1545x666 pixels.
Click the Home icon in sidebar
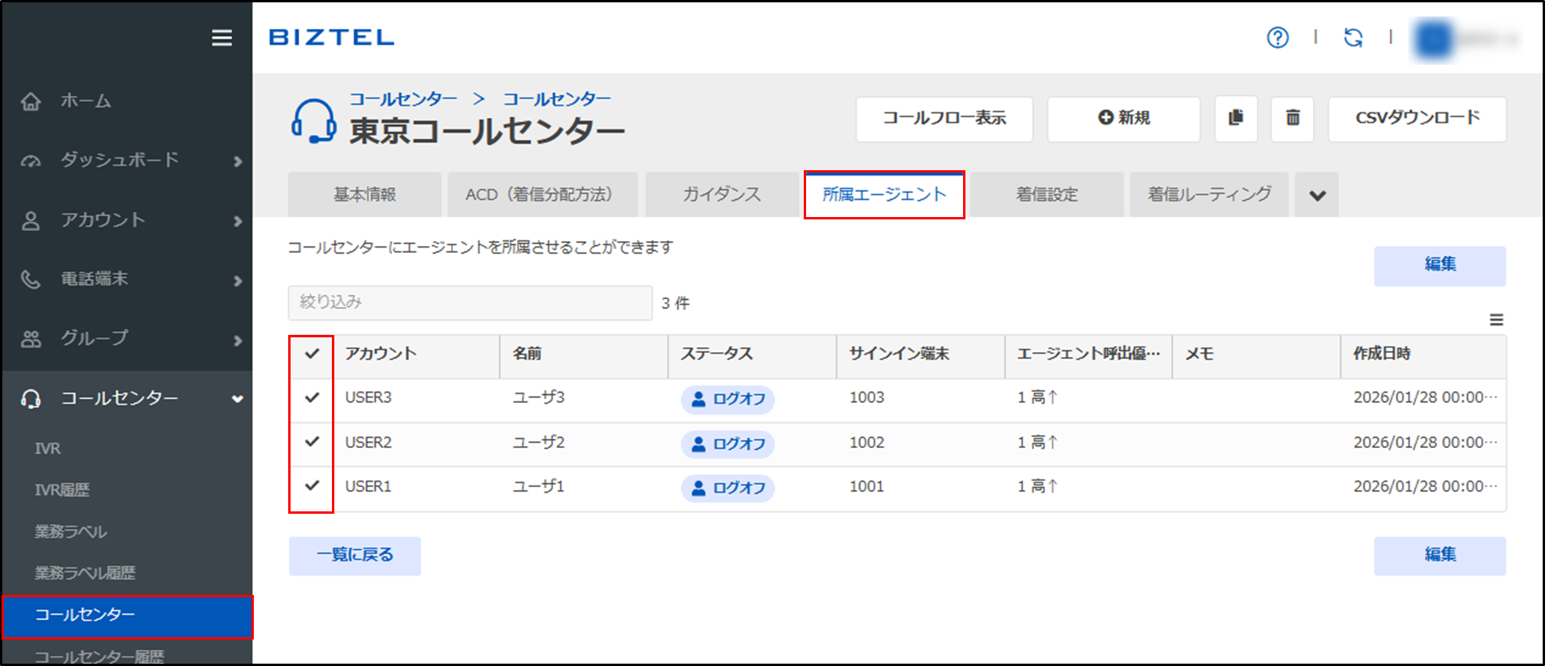coord(31,102)
